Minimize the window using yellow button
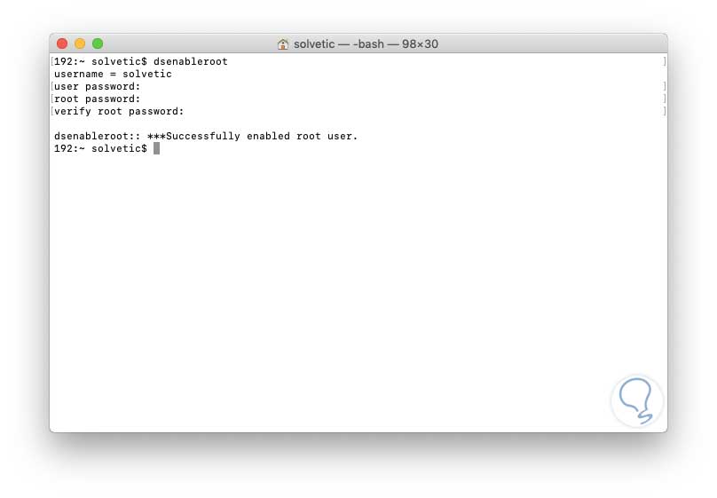717x498 pixels. click(x=80, y=43)
